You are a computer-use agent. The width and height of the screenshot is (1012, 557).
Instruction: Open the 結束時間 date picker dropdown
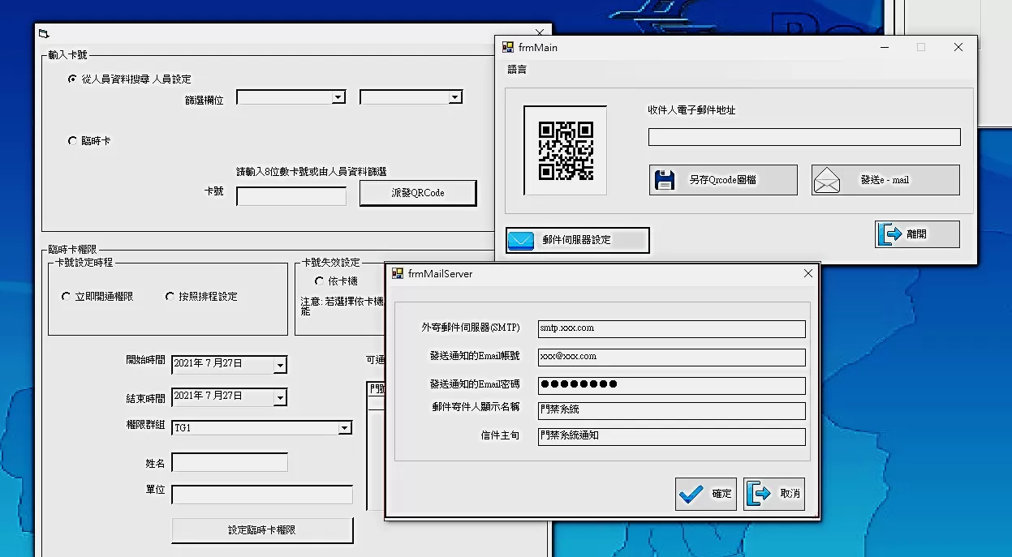280,398
